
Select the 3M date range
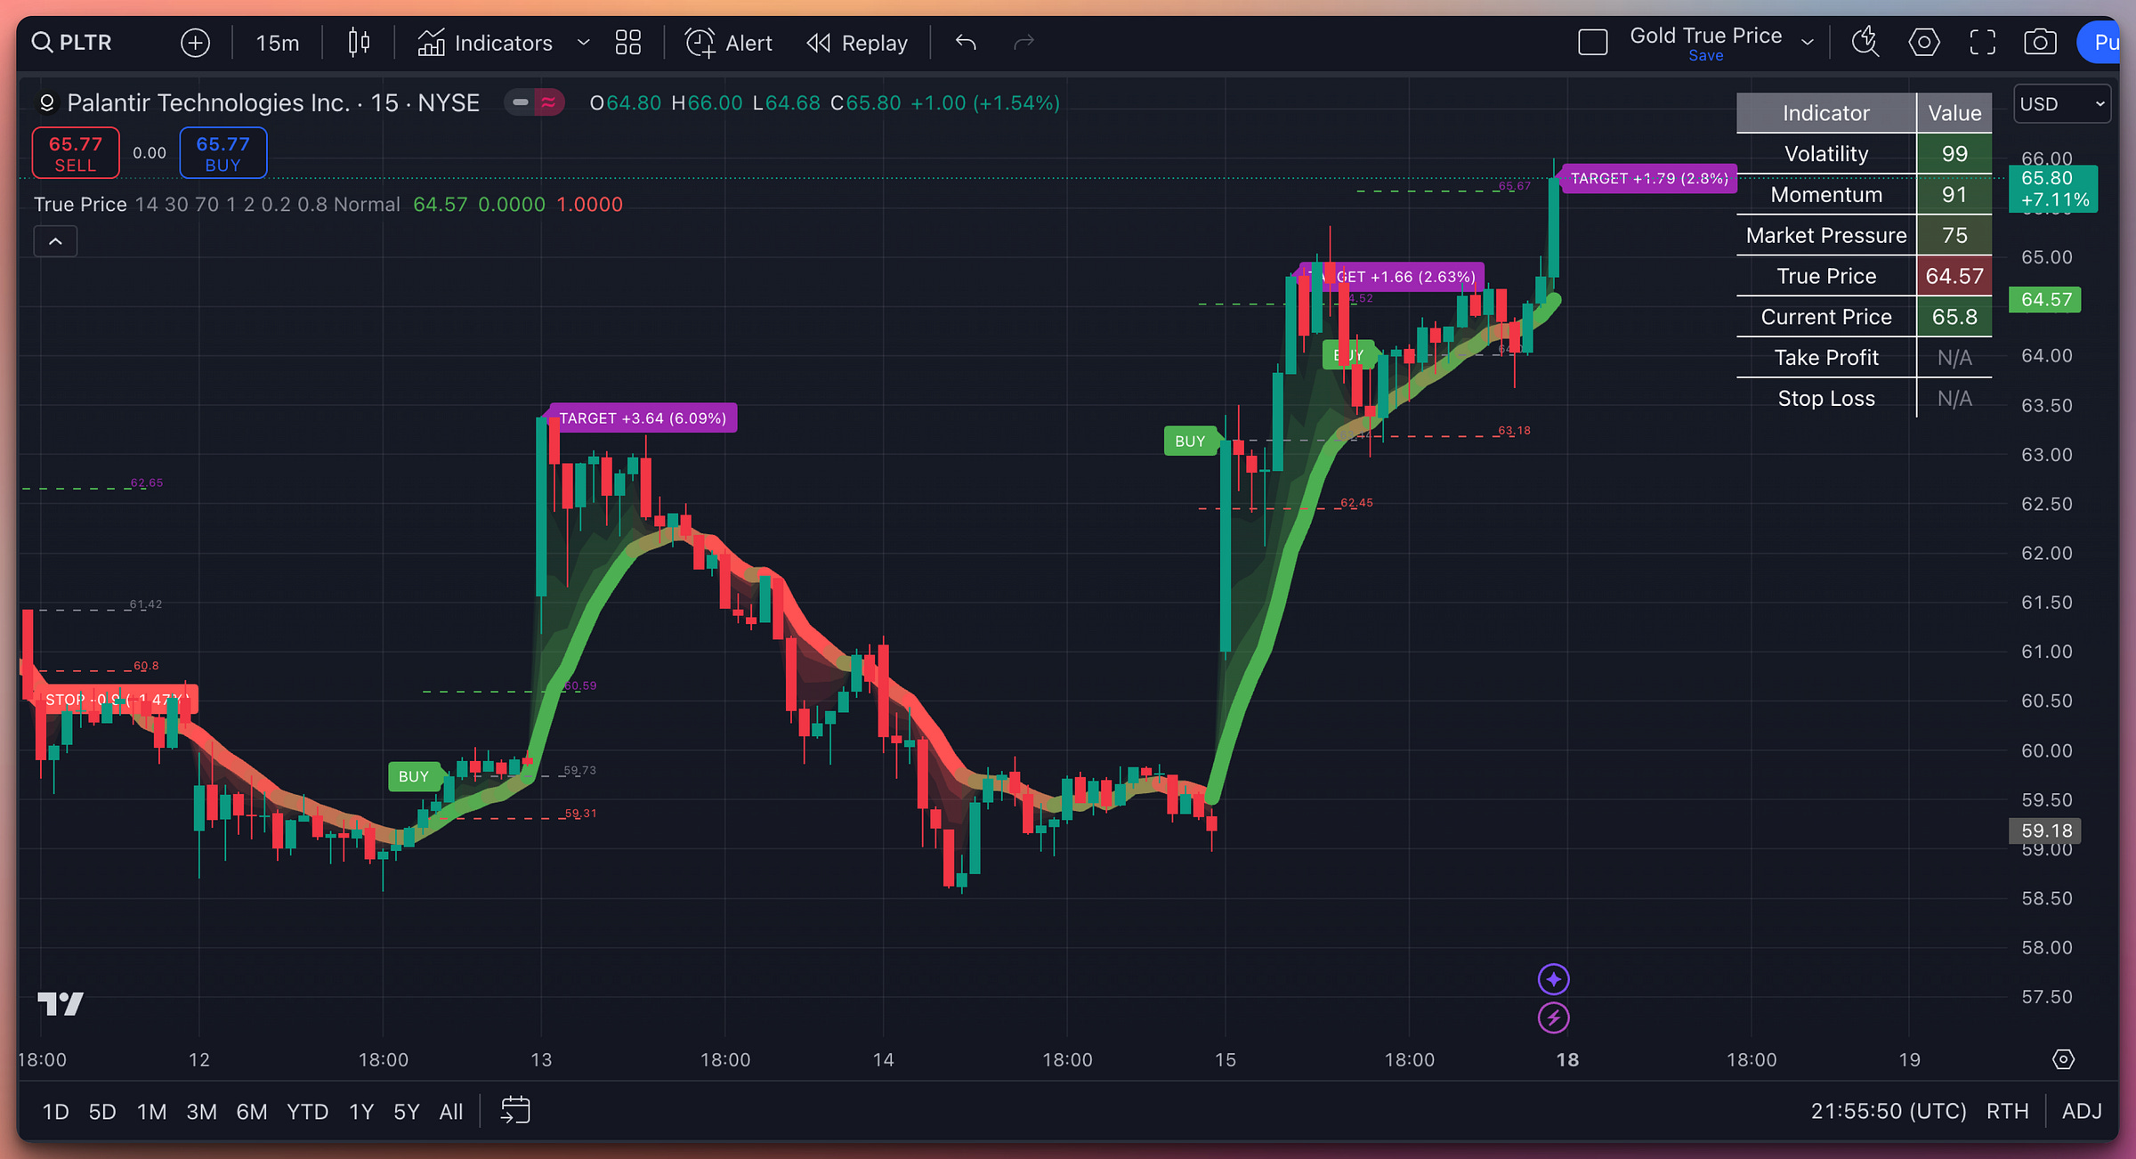[201, 1111]
